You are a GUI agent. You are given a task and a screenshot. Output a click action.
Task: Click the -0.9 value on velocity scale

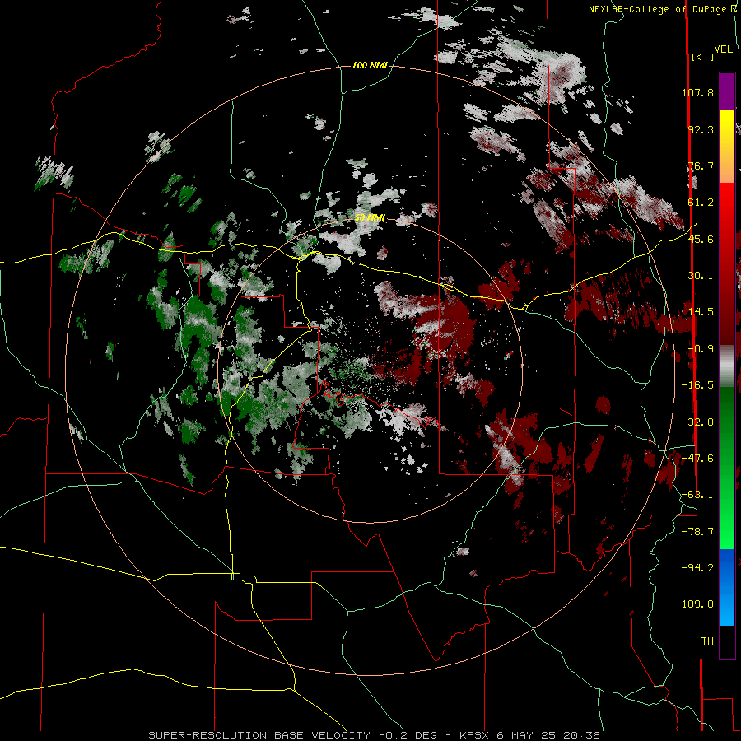[701, 349]
